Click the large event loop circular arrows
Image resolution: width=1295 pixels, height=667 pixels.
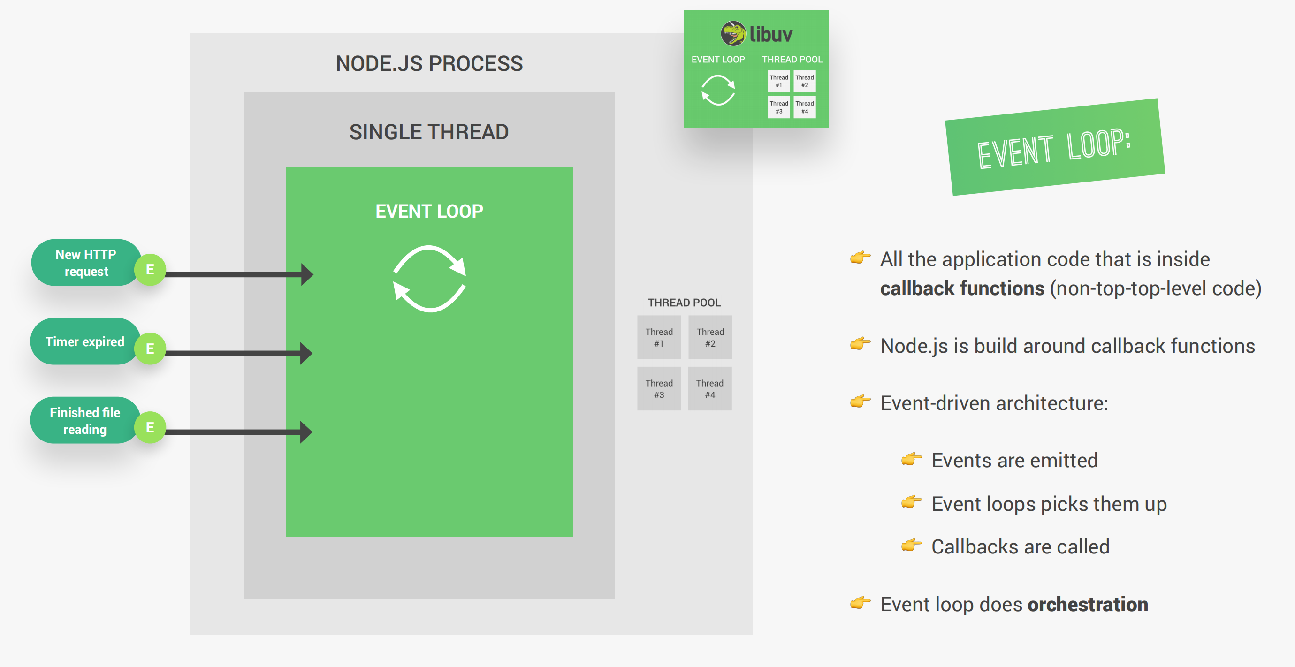point(429,279)
